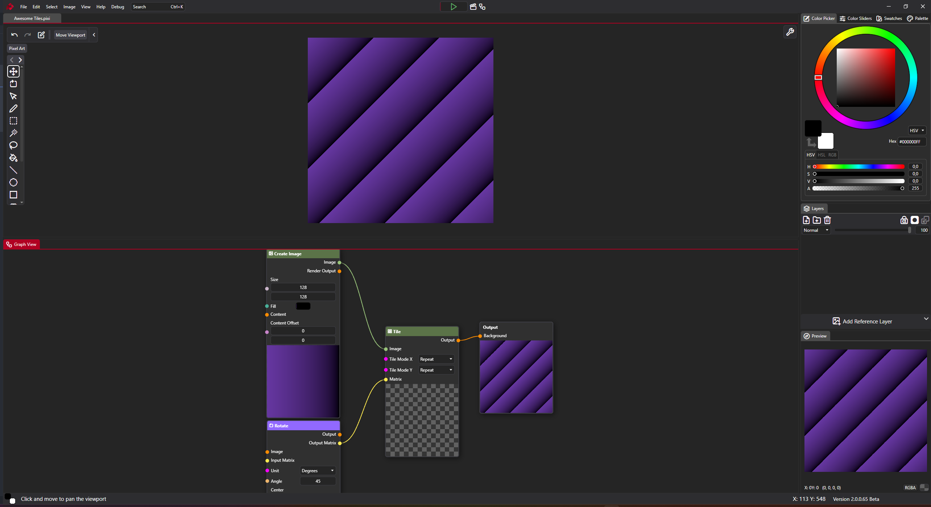
Task: Pick the Flood Fill bucket tool
Action: pyautogui.click(x=13, y=158)
